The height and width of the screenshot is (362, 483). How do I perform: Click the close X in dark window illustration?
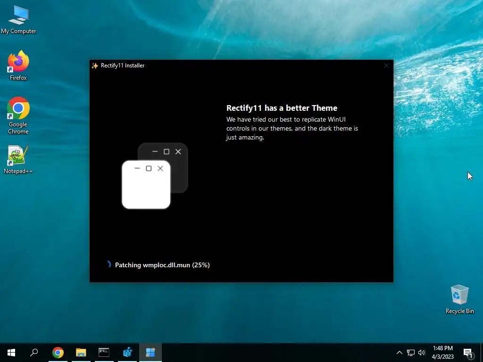pyautogui.click(x=178, y=151)
